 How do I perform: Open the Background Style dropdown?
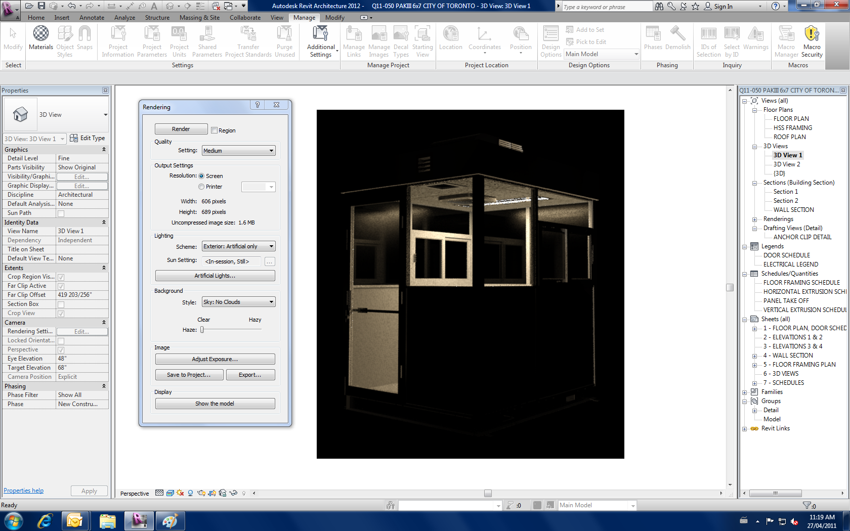(238, 302)
